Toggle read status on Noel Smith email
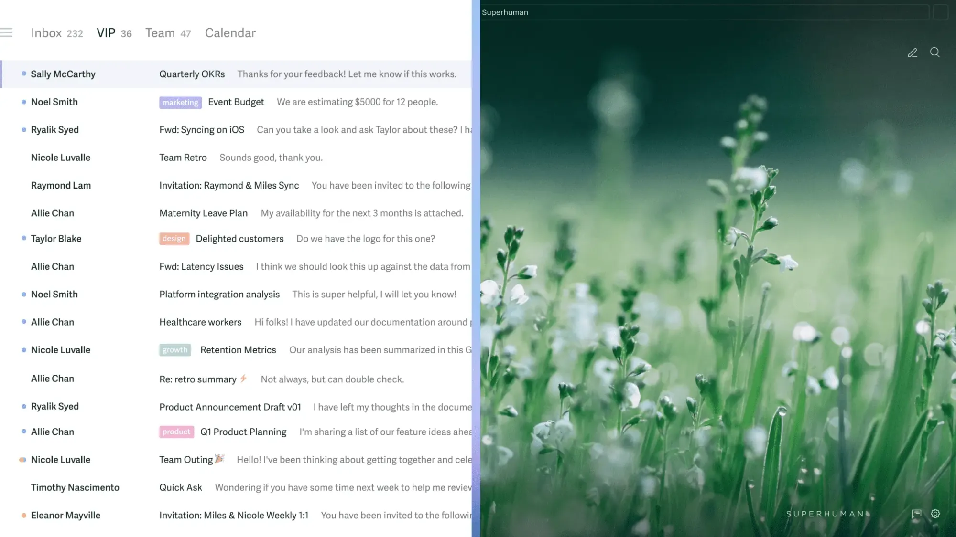Screen dimensions: 956x537 point(23,102)
